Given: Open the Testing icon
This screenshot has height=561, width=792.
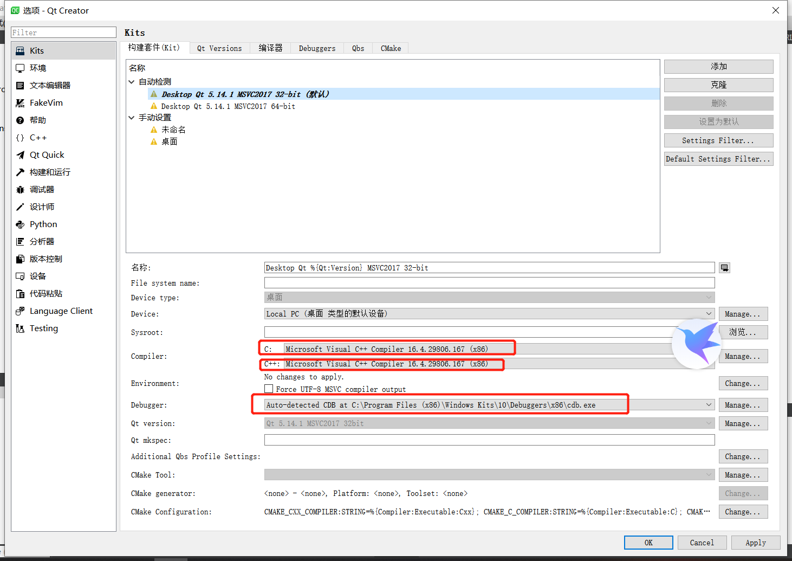Looking at the screenshot, I should (x=20, y=328).
